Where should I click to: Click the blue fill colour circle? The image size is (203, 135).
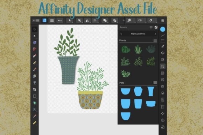point(163,29)
